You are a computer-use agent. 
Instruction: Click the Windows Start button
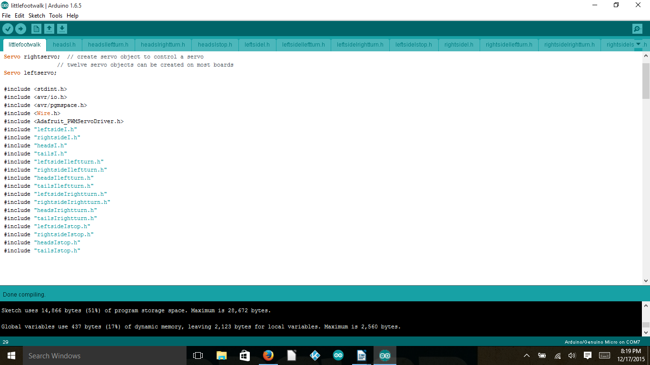click(11, 355)
